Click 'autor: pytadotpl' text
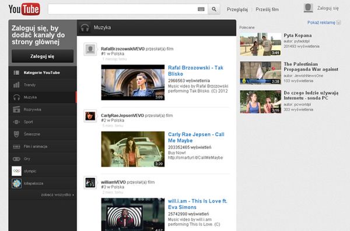 297,41
